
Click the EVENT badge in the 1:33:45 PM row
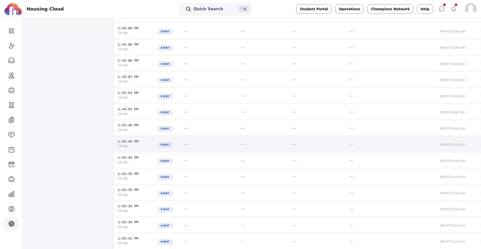pos(165,145)
